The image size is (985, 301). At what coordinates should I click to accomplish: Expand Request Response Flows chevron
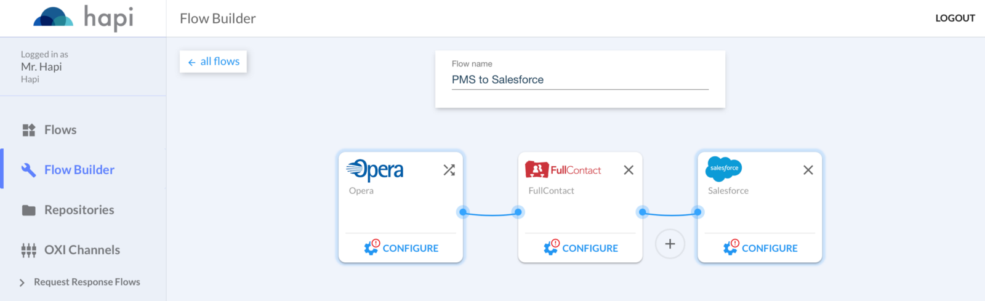(22, 283)
